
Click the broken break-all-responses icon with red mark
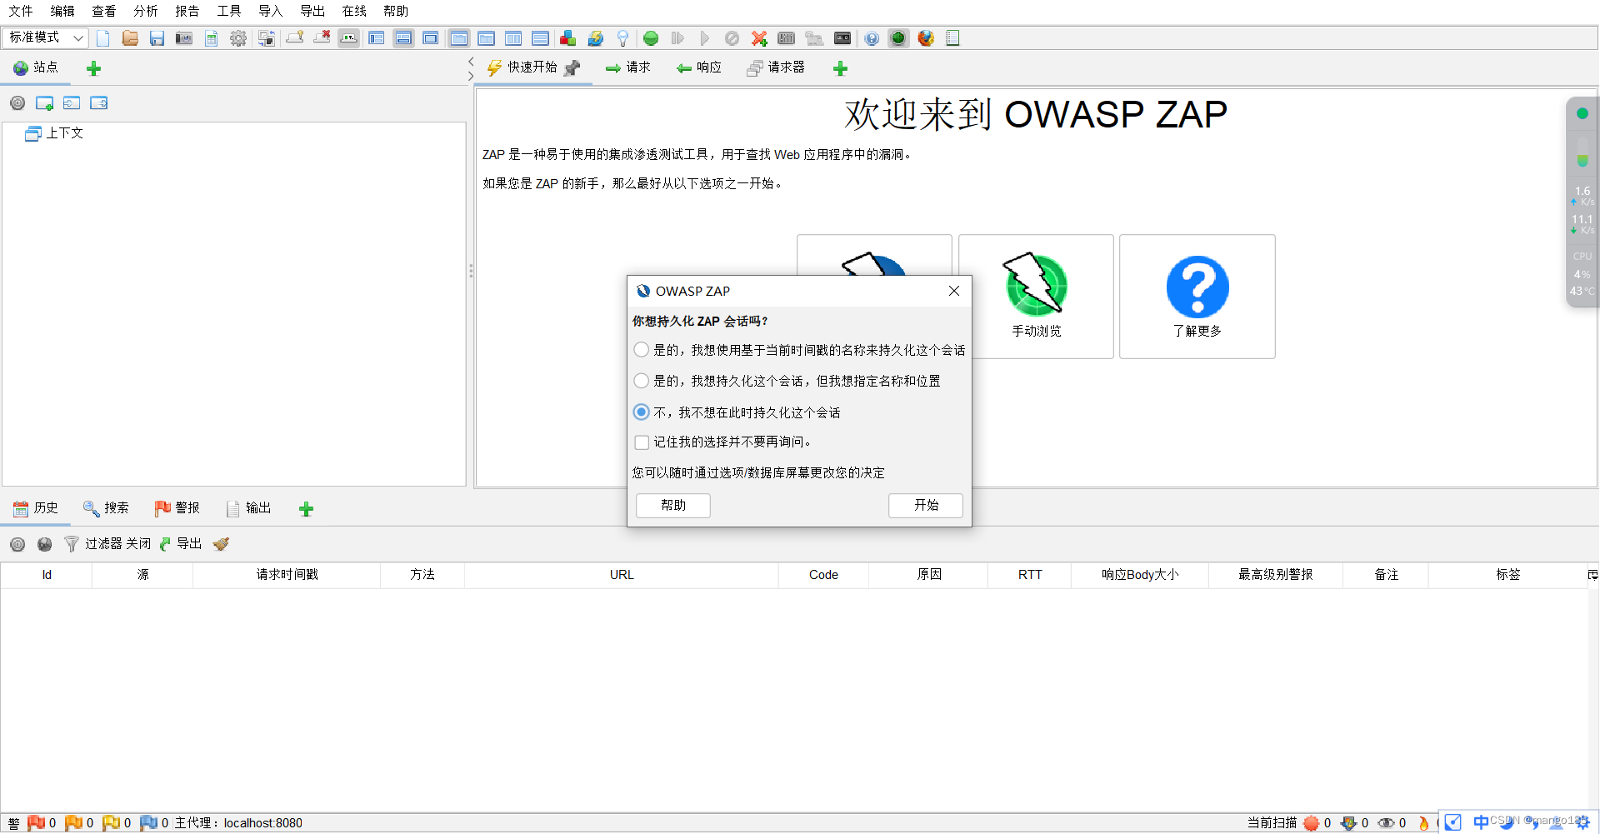pos(322,38)
